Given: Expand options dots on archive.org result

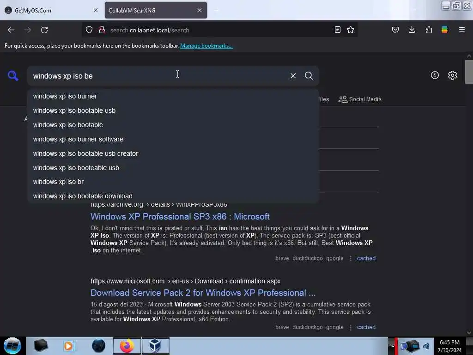Looking at the screenshot, I should click(x=350, y=258).
